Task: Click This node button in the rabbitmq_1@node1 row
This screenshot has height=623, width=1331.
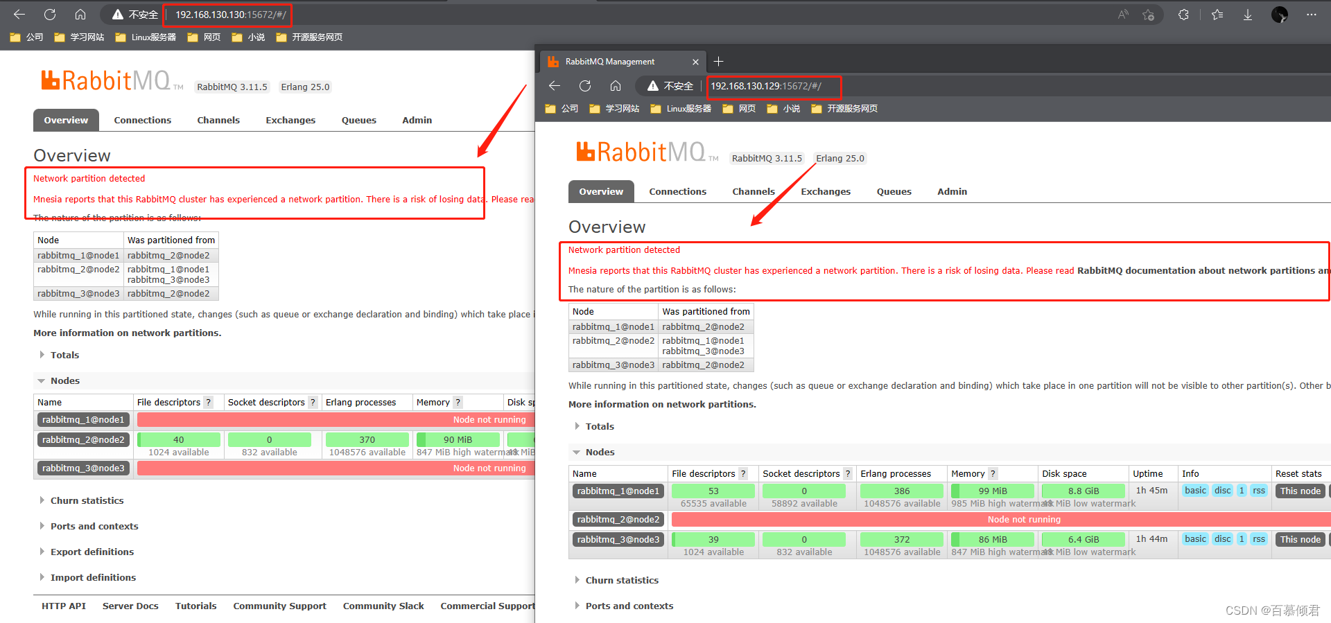Action: click(1300, 491)
